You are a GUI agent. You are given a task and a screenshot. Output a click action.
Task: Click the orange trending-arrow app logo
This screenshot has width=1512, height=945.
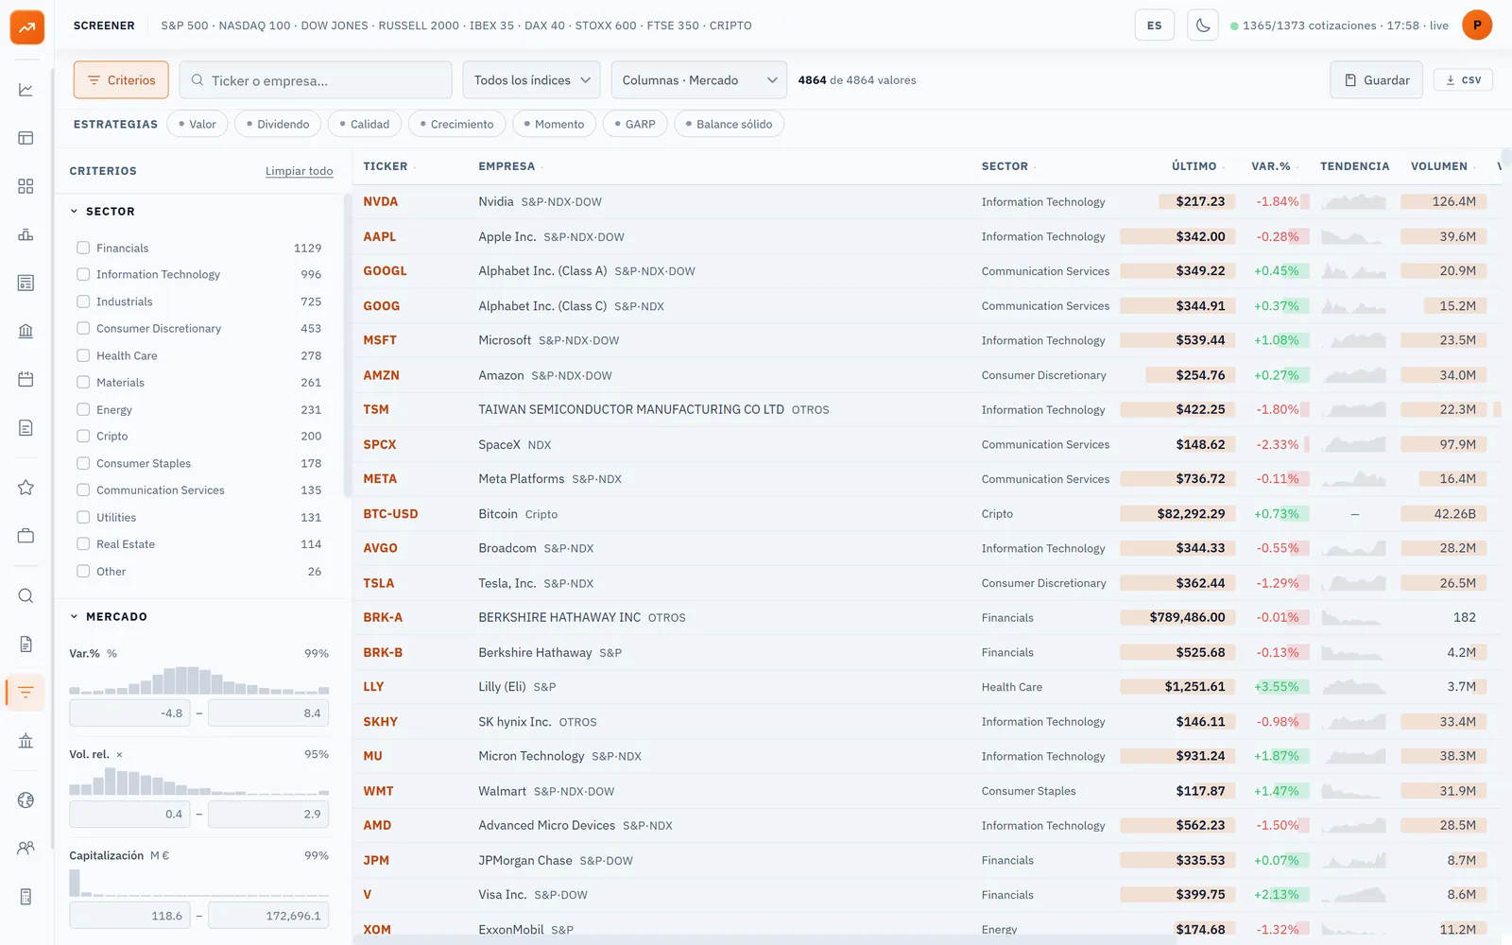pyautogui.click(x=26, y=26)
